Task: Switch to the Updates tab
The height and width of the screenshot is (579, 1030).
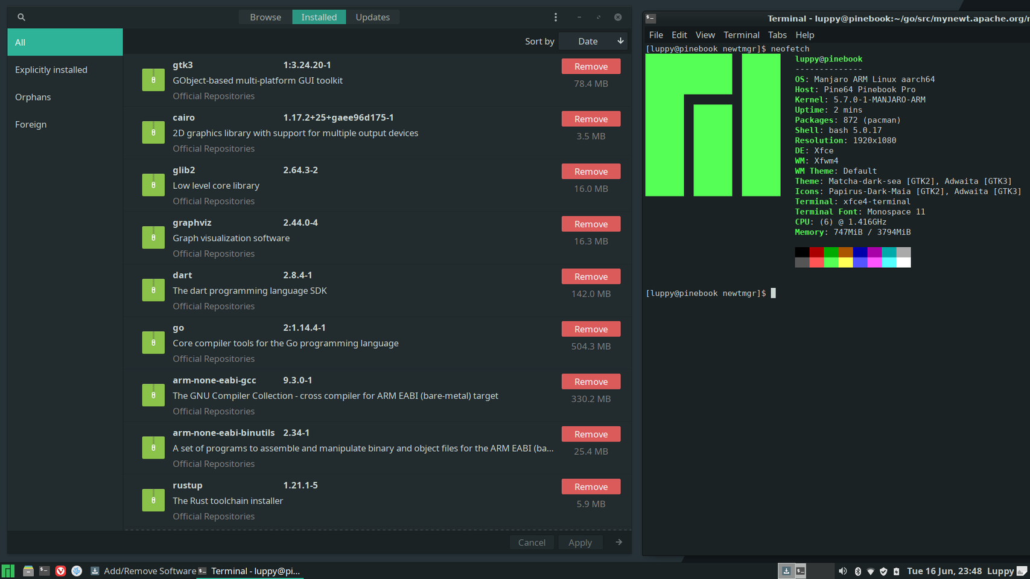Action: coord(372,17)
